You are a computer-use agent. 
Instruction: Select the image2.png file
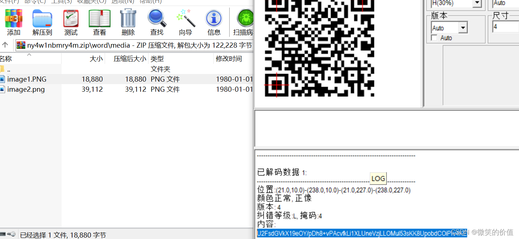pos(26,89)
